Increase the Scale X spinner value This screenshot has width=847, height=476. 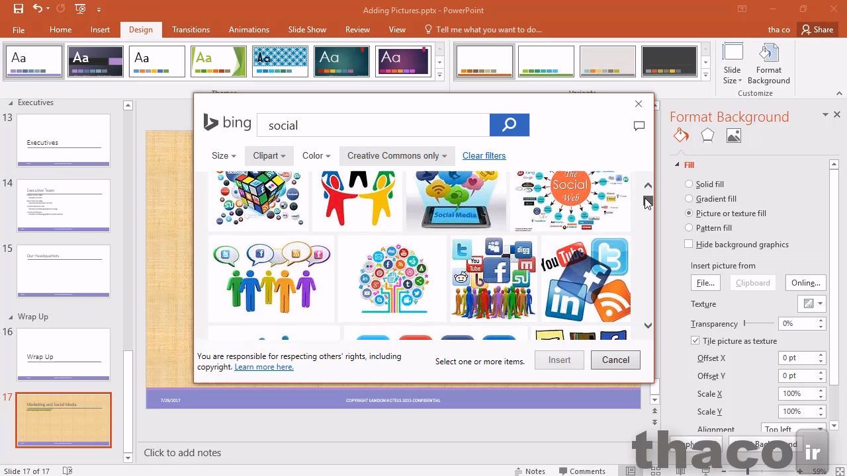821,390
